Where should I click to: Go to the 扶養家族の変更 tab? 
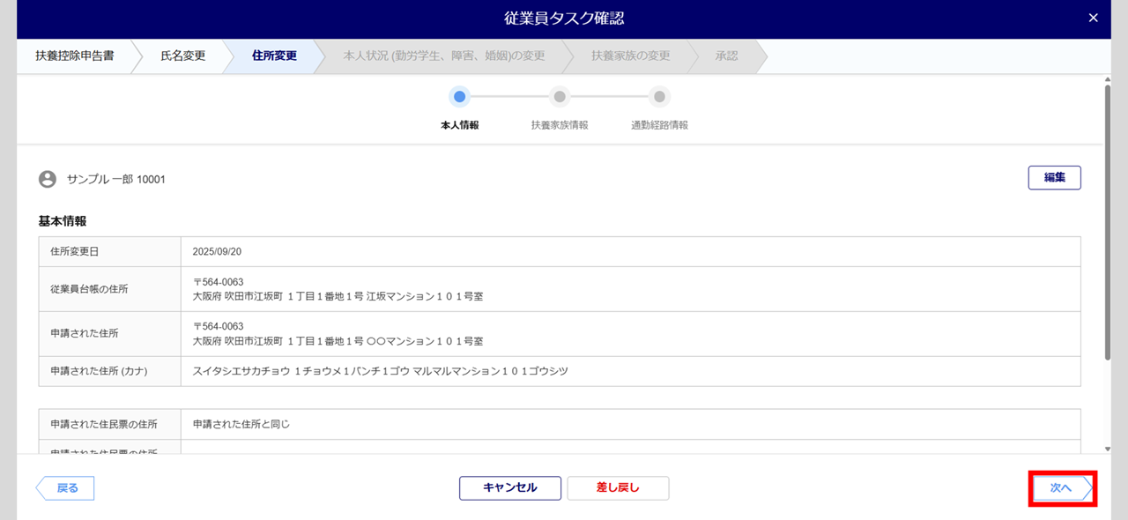point(631,56)
